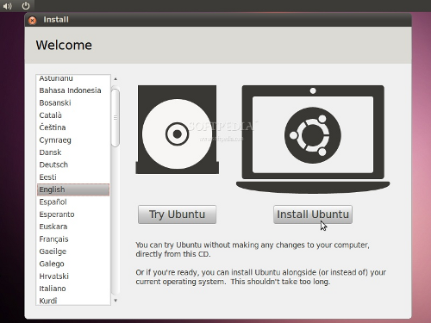The width and height of the screenshot is (431, 323).
Task: Choose Bosanski from the language list
Action: point(73,102)
